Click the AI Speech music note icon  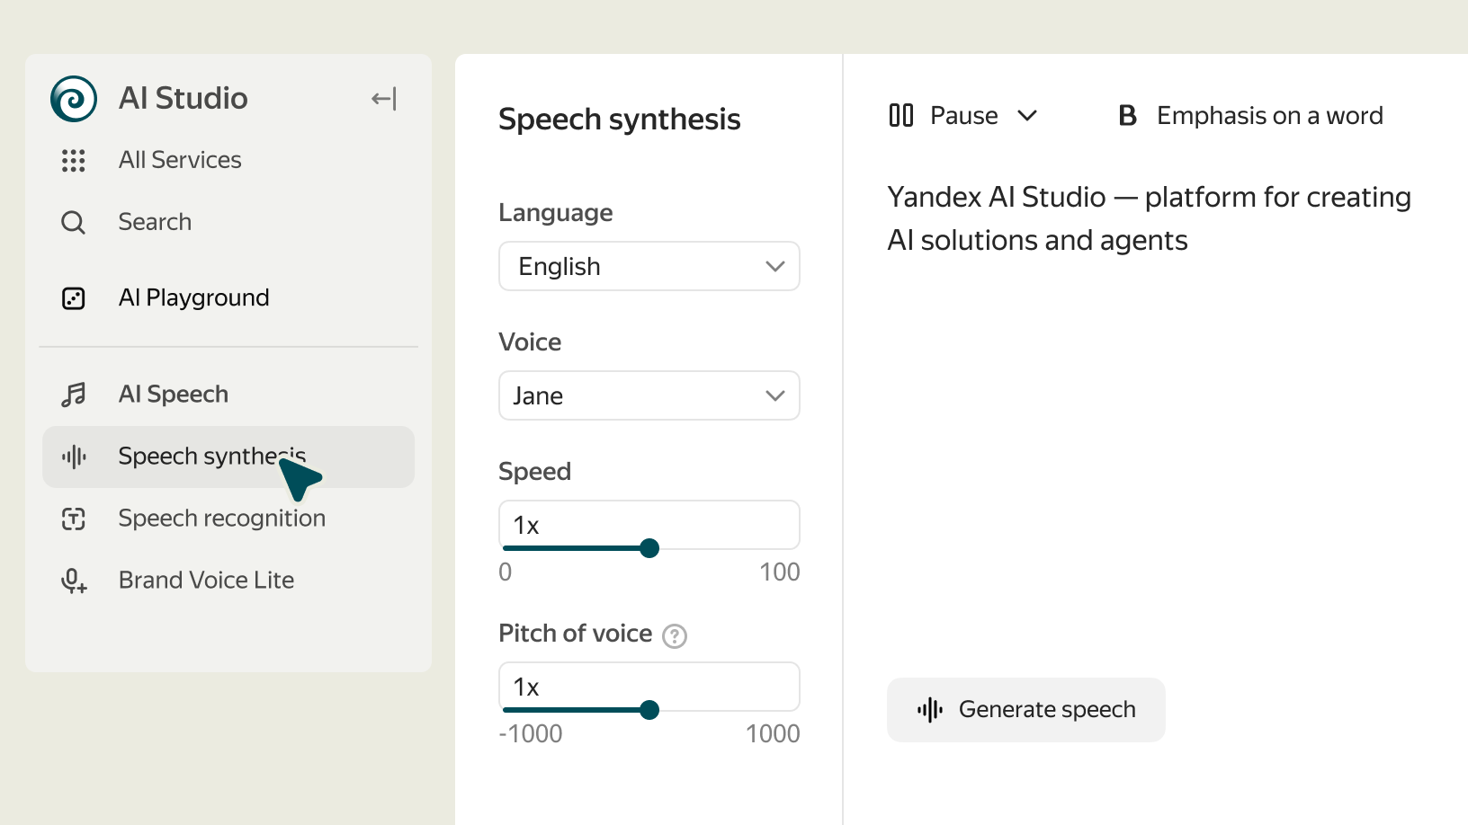(74, 395)
